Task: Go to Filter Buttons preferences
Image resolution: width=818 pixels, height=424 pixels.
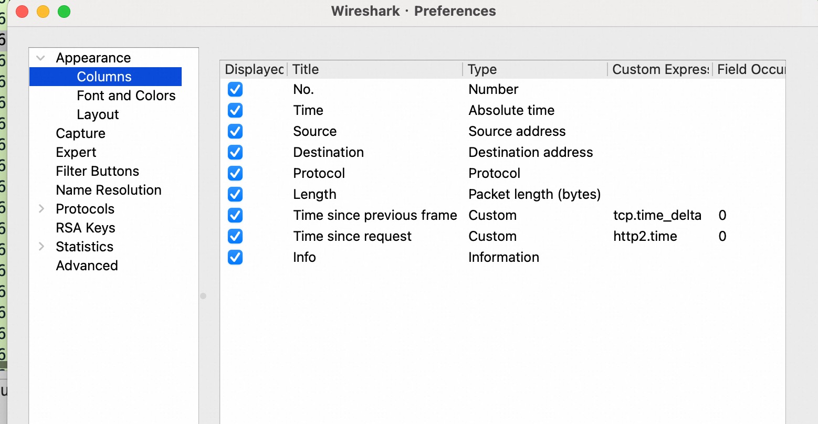Action: point(97,171)
